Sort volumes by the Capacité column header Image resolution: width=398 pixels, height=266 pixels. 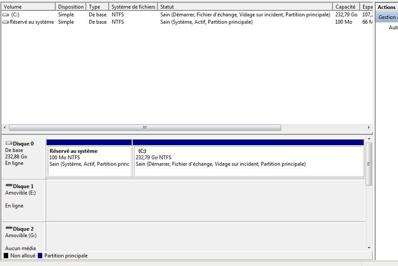[345, 7]
